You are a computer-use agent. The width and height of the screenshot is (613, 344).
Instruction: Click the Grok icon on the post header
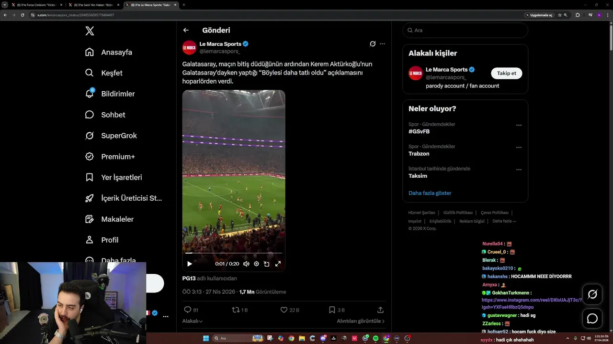373,44
